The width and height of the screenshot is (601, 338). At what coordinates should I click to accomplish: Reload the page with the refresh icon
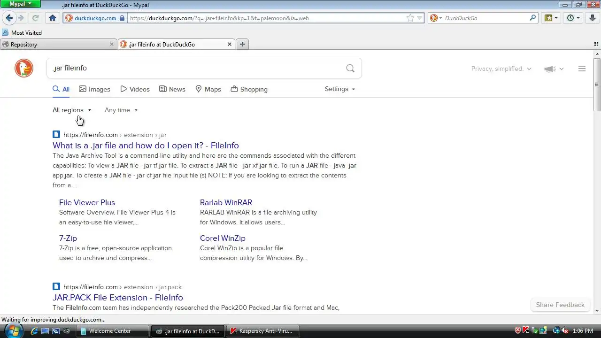coord(35,18)
